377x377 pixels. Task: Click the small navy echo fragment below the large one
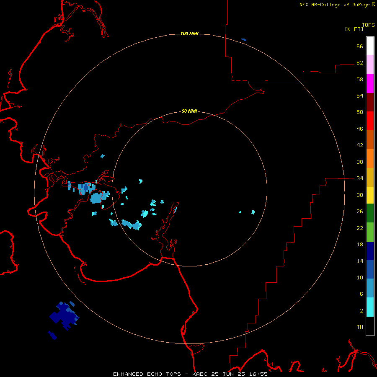click(52, 335)
